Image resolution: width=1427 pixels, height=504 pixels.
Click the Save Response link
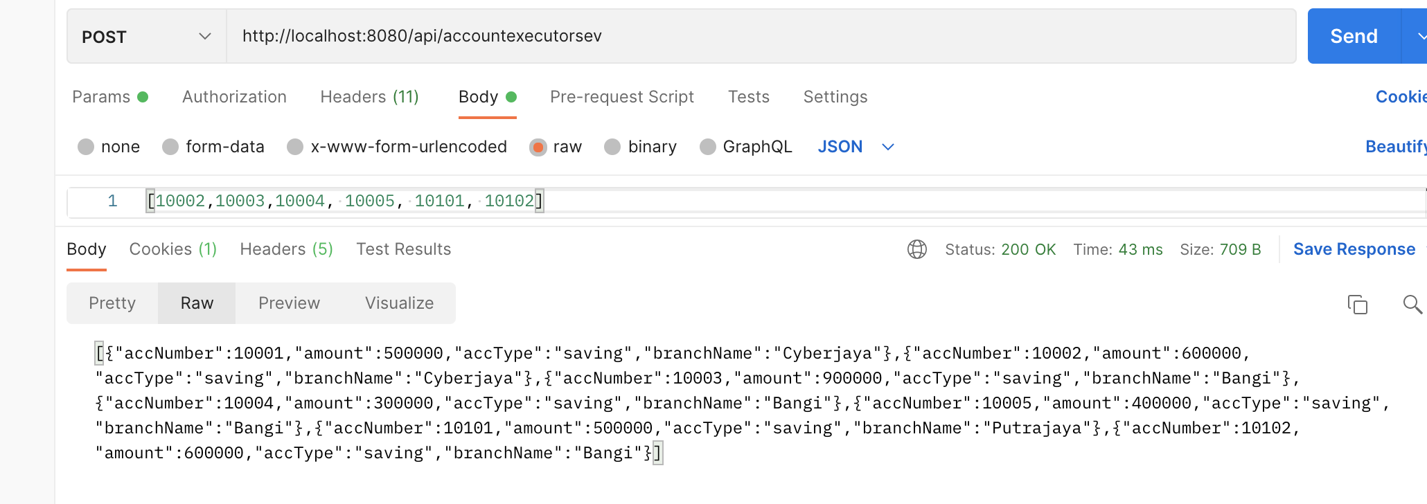[1354, 249]
